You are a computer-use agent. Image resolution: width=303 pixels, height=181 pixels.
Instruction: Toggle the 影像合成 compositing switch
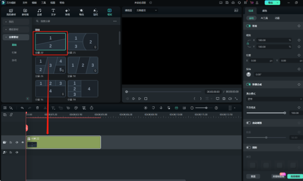click(249, 85)
